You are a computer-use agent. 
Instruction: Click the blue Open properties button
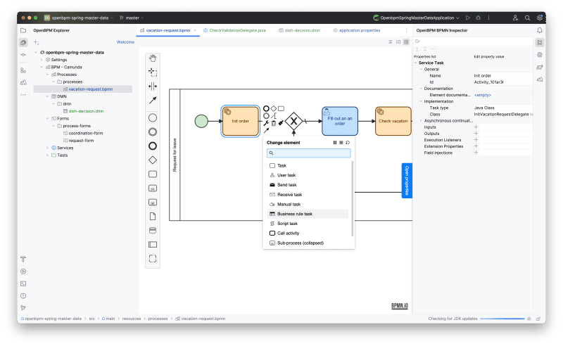coord(406,180)
